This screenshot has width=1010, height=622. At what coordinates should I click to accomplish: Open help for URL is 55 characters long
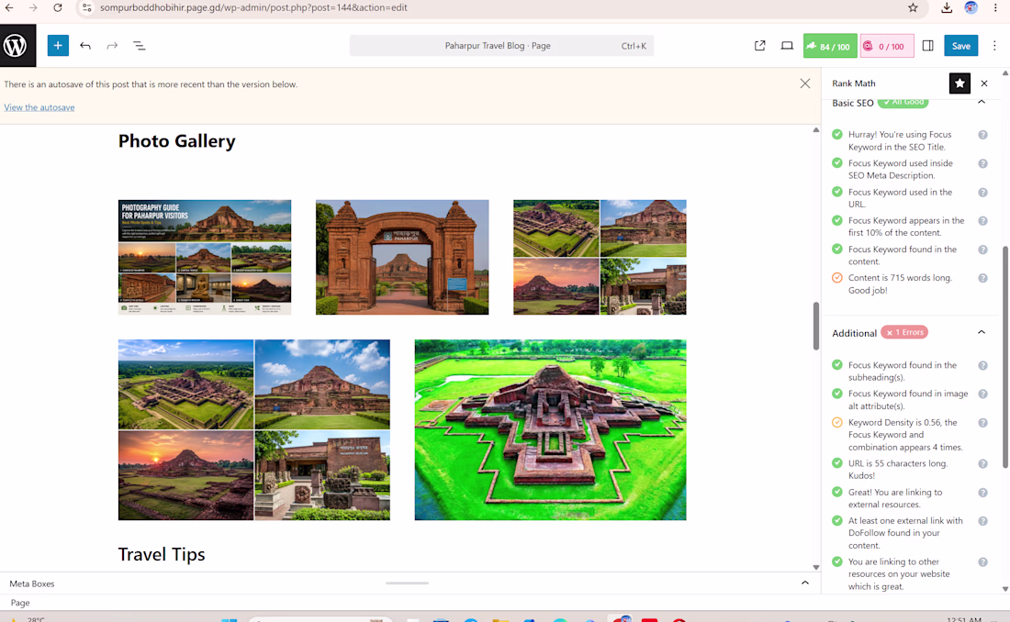pos(983,463)
